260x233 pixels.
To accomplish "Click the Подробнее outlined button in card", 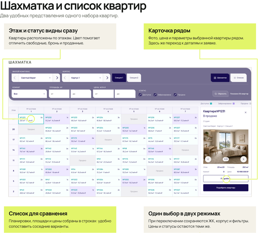I will click(226, 179).
